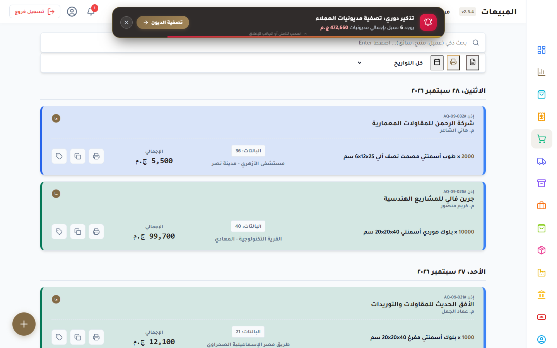The width and height of the screenshot is (557, 348).
Task: Dismiss the debt reminder notification
Action: tap(126, 22)
